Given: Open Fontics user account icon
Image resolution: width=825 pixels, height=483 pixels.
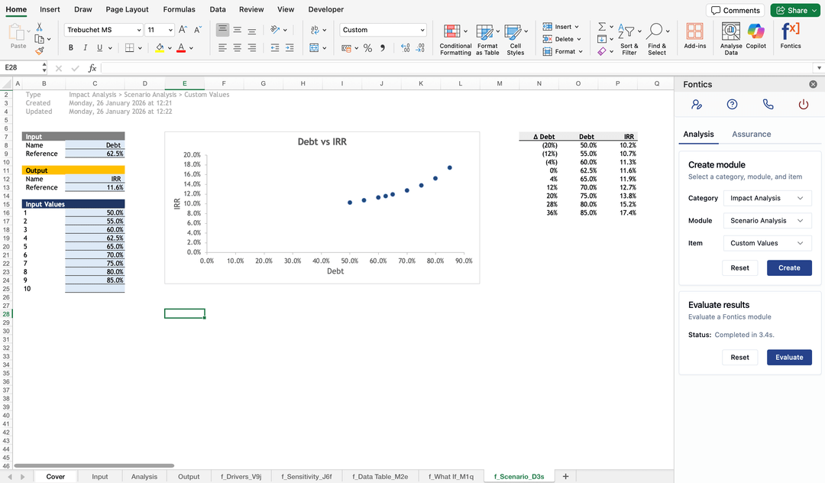Looking at the screenshot, I should tap(697, 104).
